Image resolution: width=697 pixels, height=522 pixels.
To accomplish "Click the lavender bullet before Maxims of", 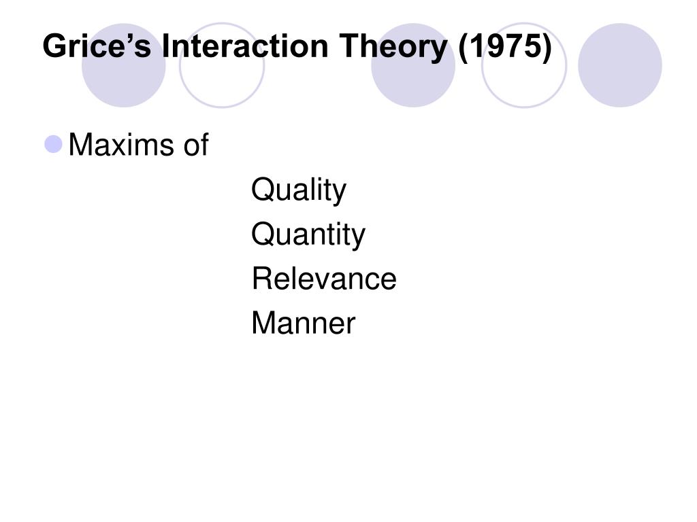I will tap(53, 144).
